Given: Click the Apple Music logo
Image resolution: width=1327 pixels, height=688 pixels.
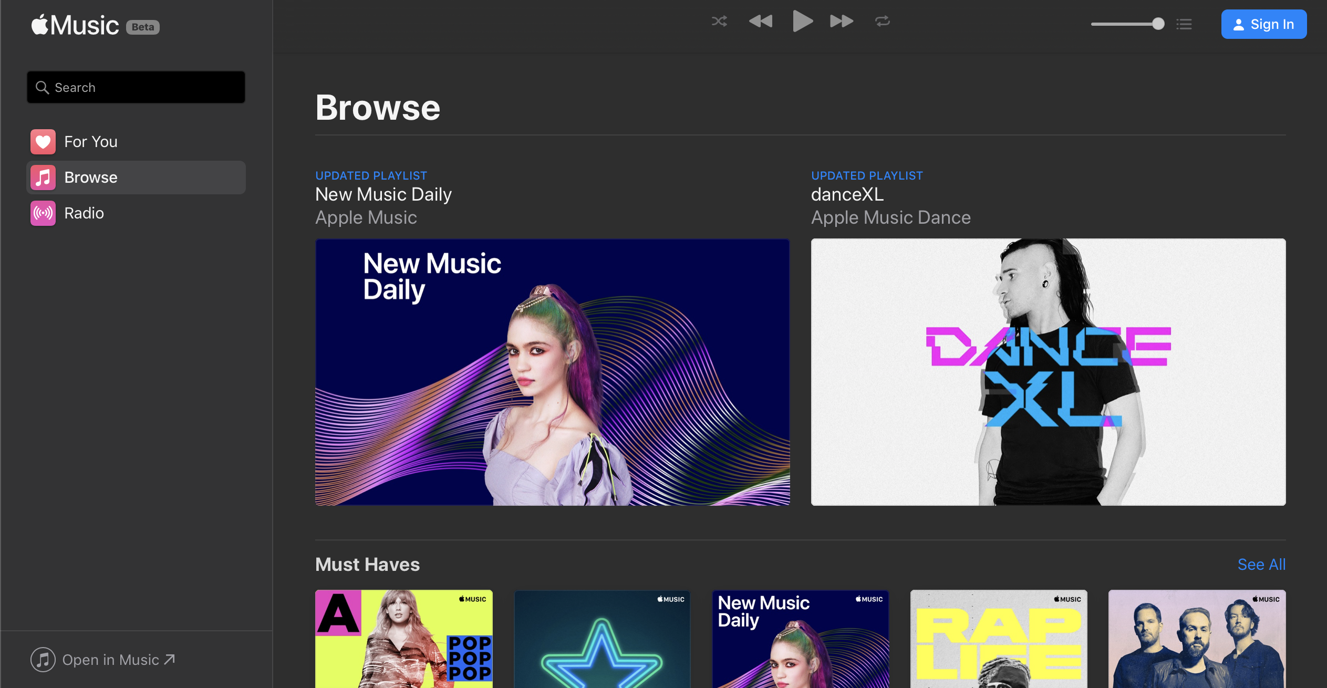Looking at the screenshot, I should pyautogui.click(x=75, y=25).
